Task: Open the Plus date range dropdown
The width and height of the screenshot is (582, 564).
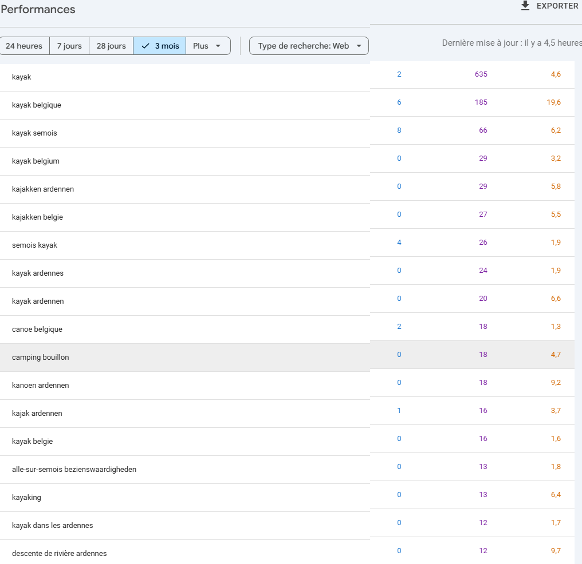Action: [208, 46]
